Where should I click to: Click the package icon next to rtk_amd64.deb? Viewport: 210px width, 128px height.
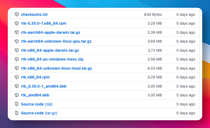(17, 95)
